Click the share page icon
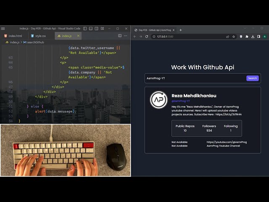269x202 pixels. click(228, 37)
